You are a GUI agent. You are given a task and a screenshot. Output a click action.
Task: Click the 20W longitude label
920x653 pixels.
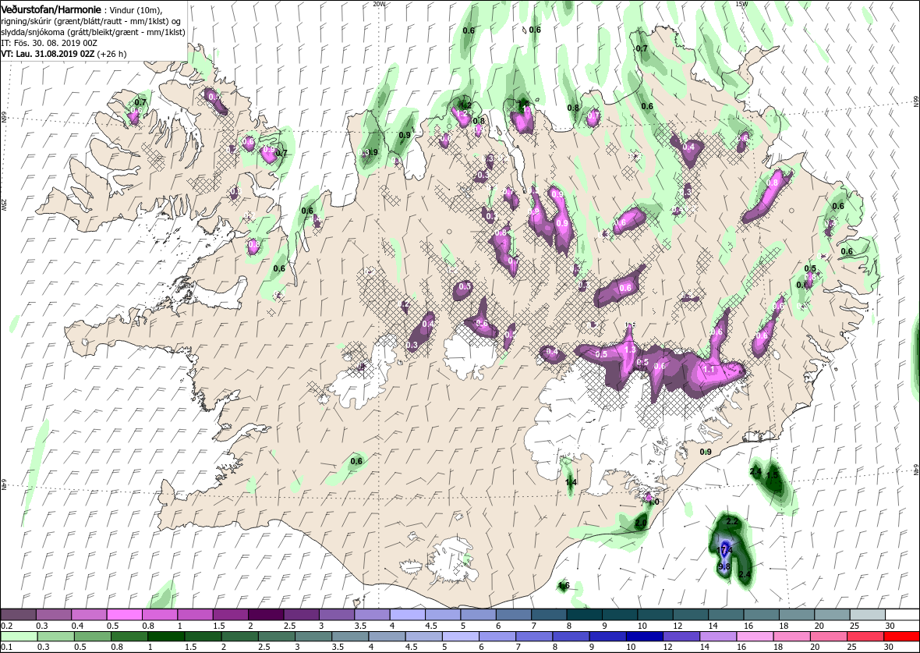(x=380, y=4)
